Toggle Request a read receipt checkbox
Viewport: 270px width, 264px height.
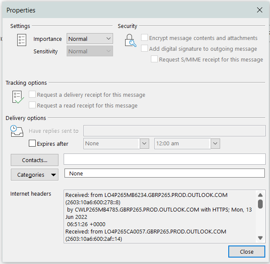coord(32,105)
